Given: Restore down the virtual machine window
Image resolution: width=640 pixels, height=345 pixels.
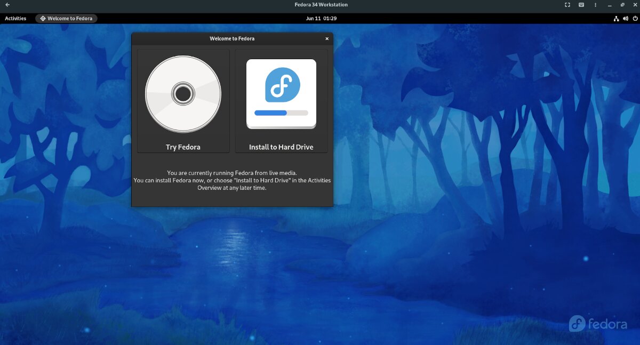Looking at the screenshot, I should (x=622, y=5).
